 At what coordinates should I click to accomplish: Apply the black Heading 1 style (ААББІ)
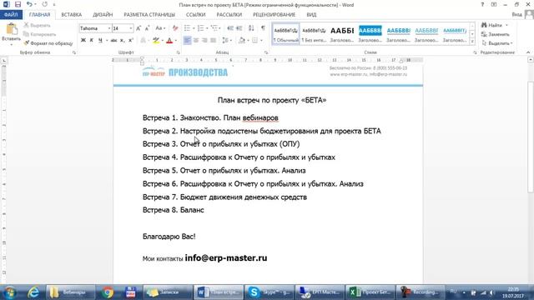[x=342, y=34]
